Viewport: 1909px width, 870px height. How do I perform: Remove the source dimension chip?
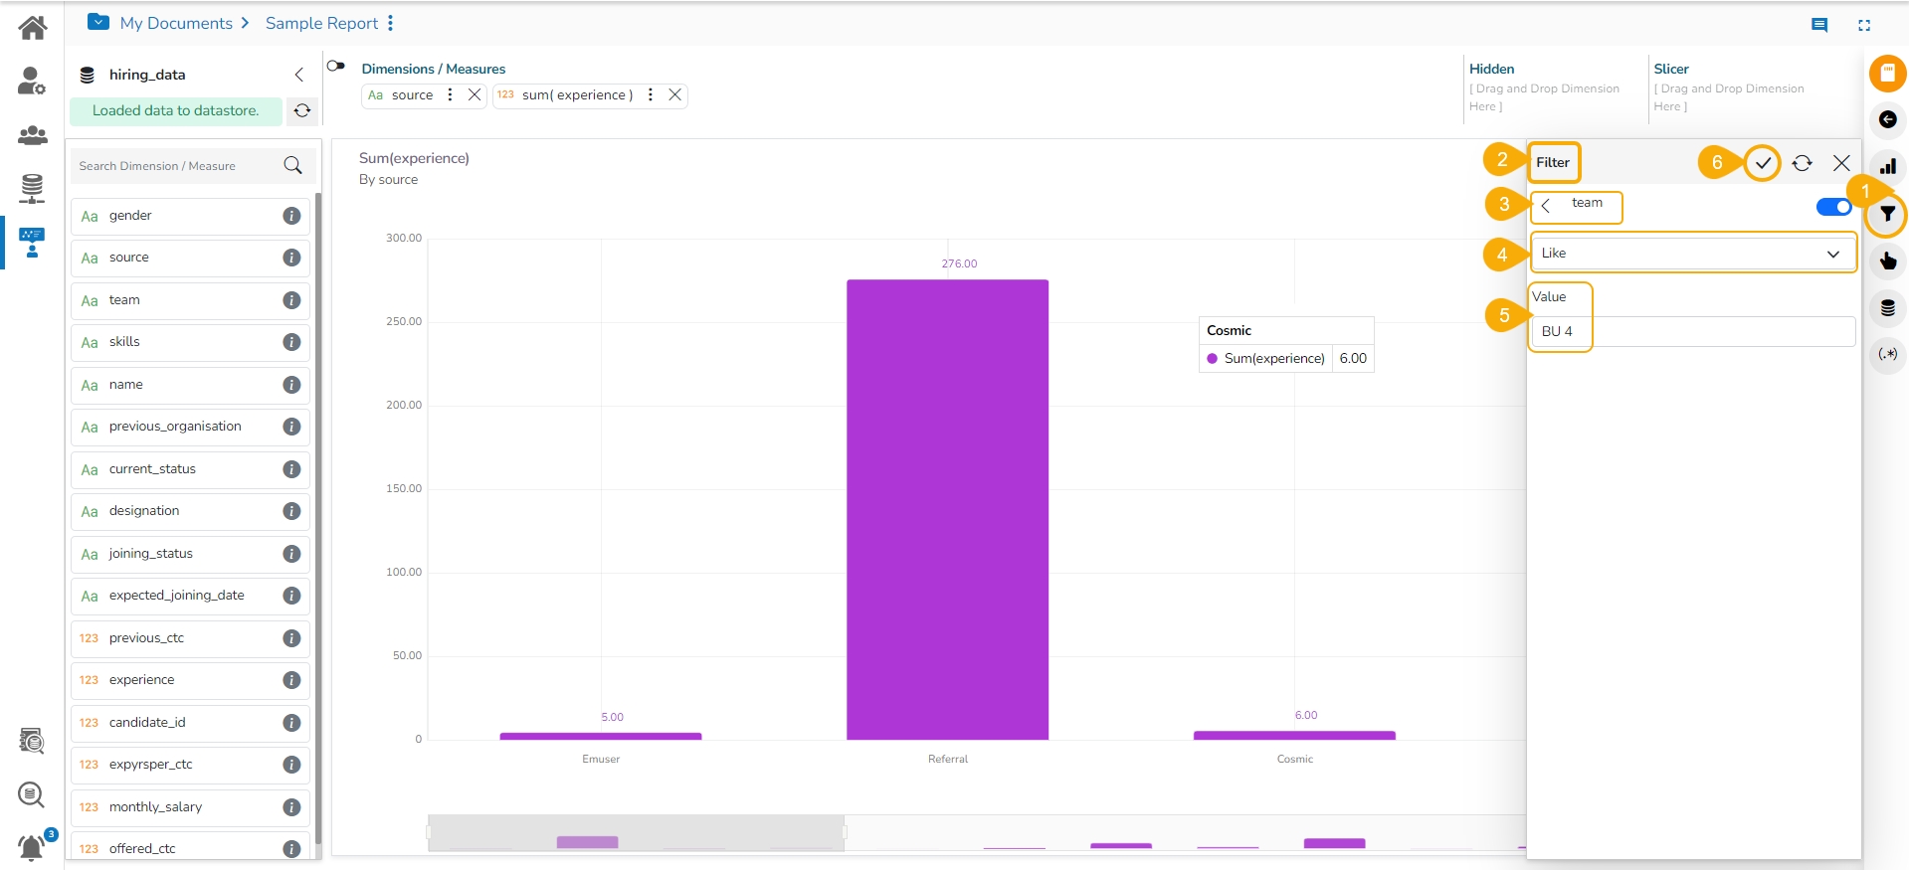click(475, 94)
